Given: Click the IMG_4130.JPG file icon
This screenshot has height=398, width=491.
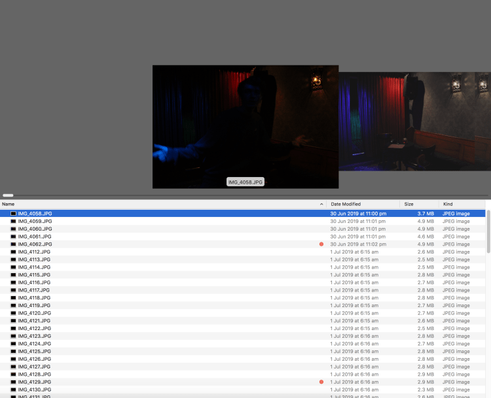Looking at the screenshot, I should point(13,390).
